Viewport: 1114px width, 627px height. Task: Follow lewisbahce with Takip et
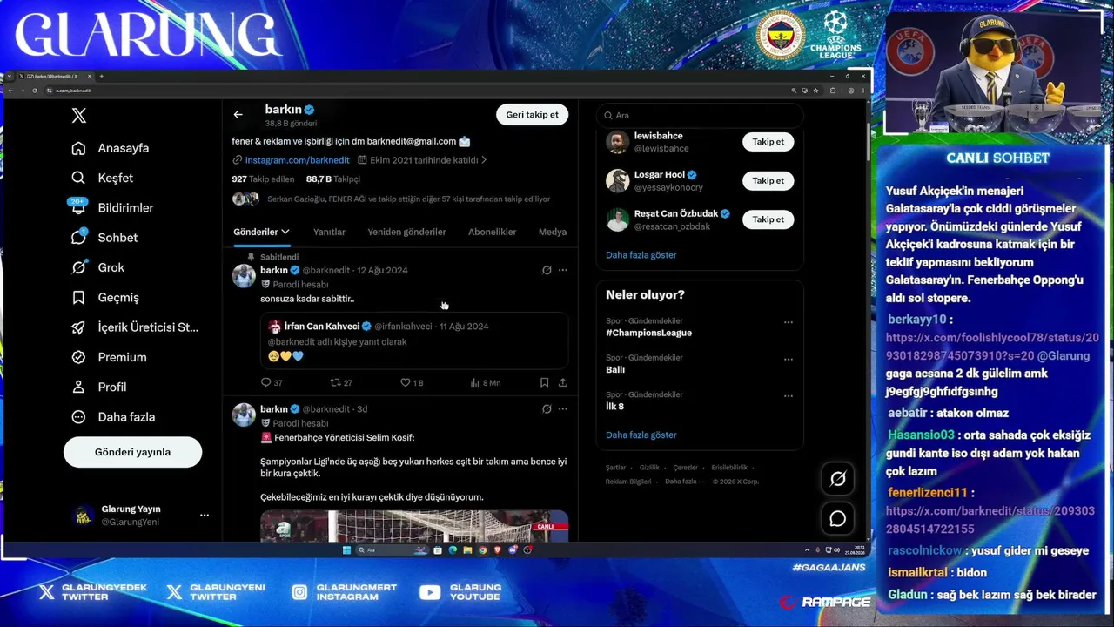coord(768,142)
